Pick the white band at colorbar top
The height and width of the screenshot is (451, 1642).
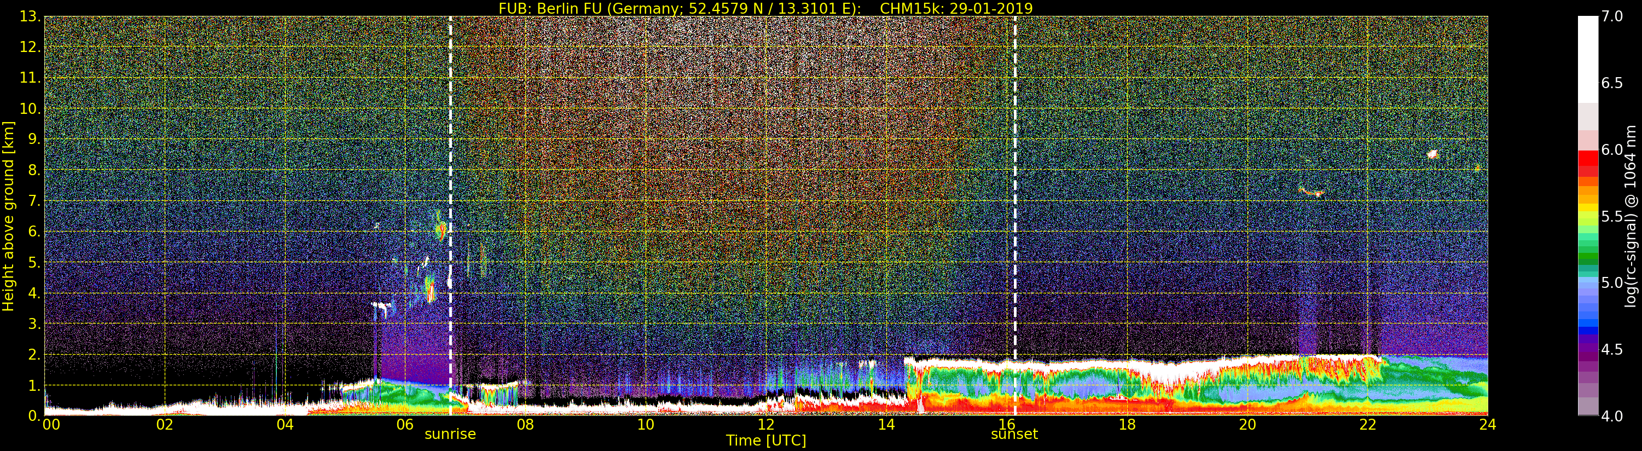(x=1588, y=59)
